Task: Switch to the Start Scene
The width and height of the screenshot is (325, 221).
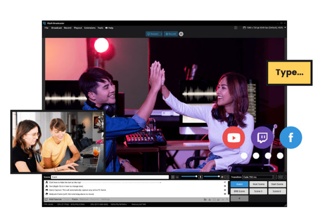Action: (x=277, y=184)
